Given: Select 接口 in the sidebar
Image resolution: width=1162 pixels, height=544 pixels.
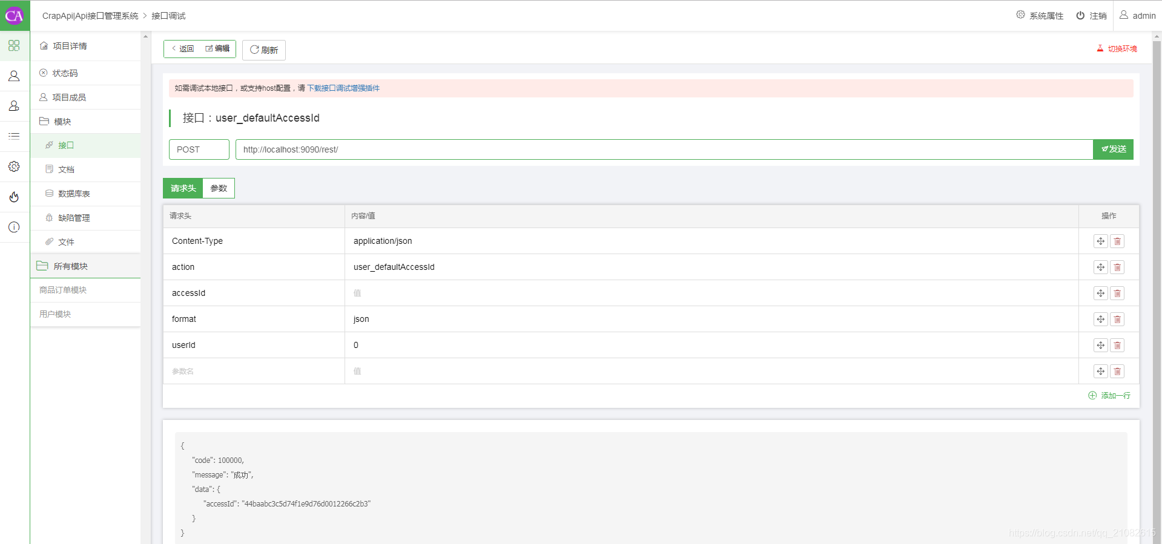Looking at the screenshot, I should [85, 145].
